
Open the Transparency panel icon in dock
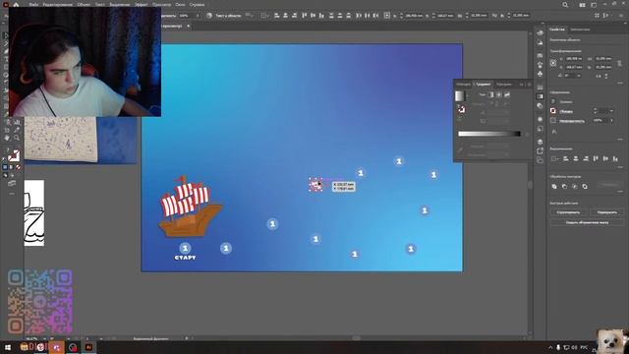point(540,105)
